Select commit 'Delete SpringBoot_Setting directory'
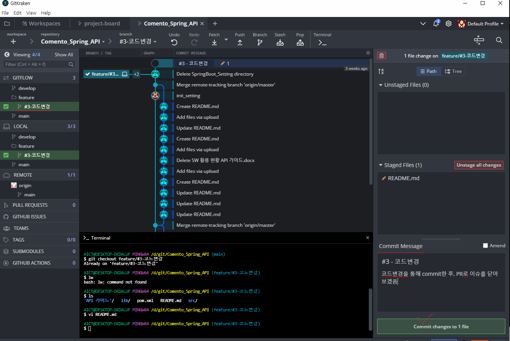510x341 pixels. coord(215,74)
